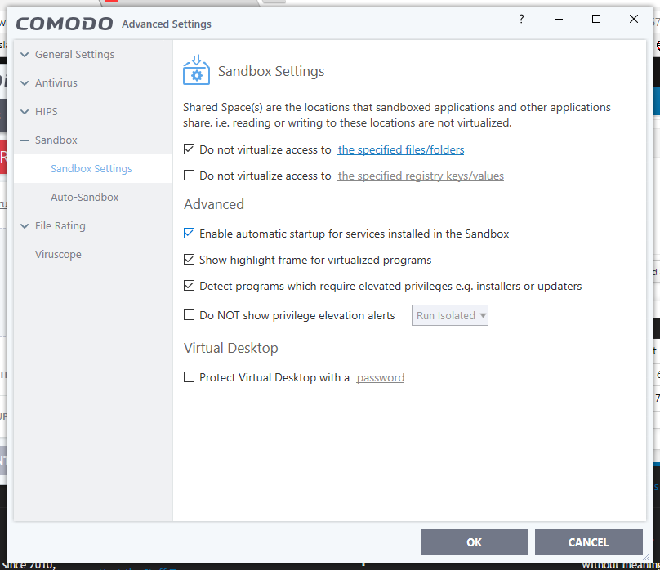Minimize the Advanced Settings window
Viewport: 660px width, 570px height.
(559, 19)
